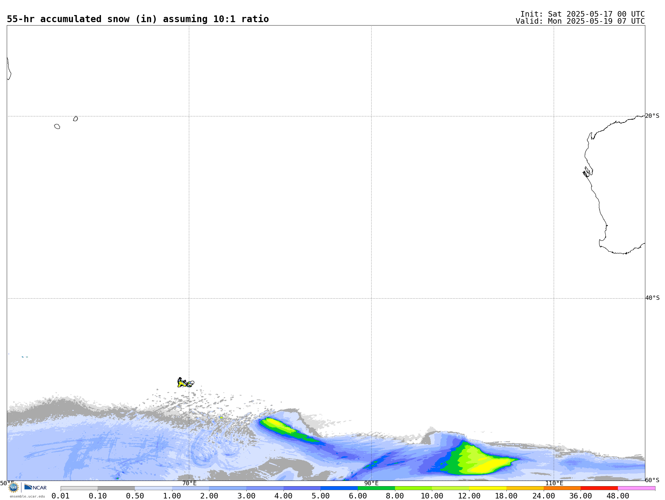Click the 3.00 legend value
The height and width of the screenshot is (500, 665).
click(x=246, y=496)
